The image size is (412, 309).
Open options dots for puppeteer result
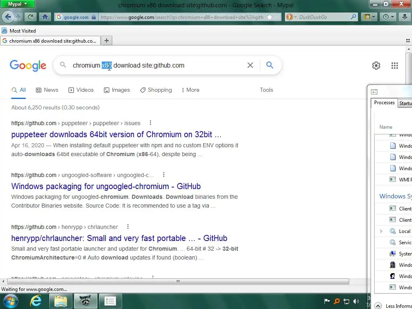tap(150, 123)
